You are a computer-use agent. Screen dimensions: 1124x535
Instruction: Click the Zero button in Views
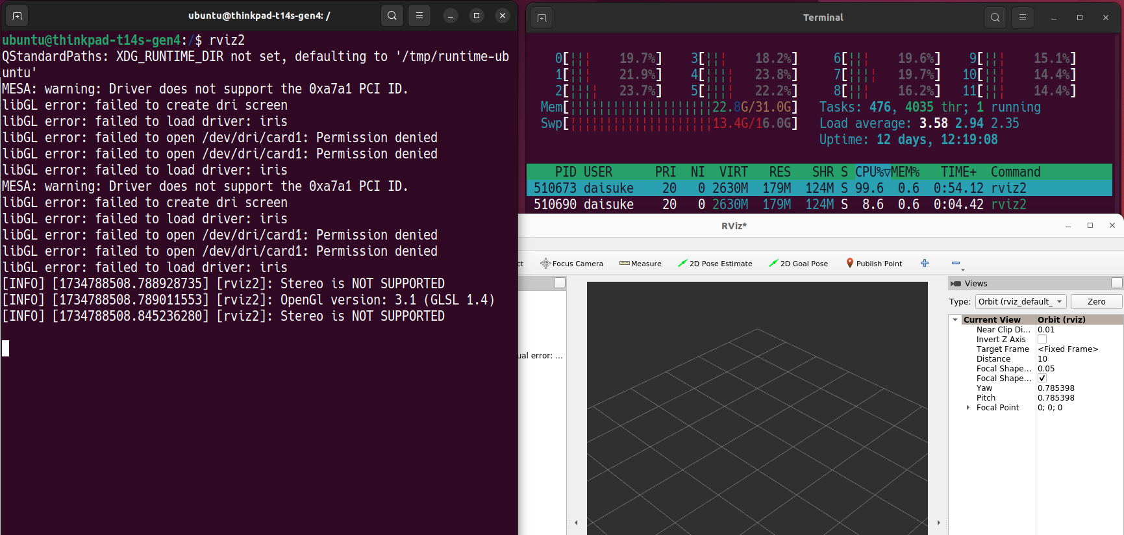point(1096,301)
